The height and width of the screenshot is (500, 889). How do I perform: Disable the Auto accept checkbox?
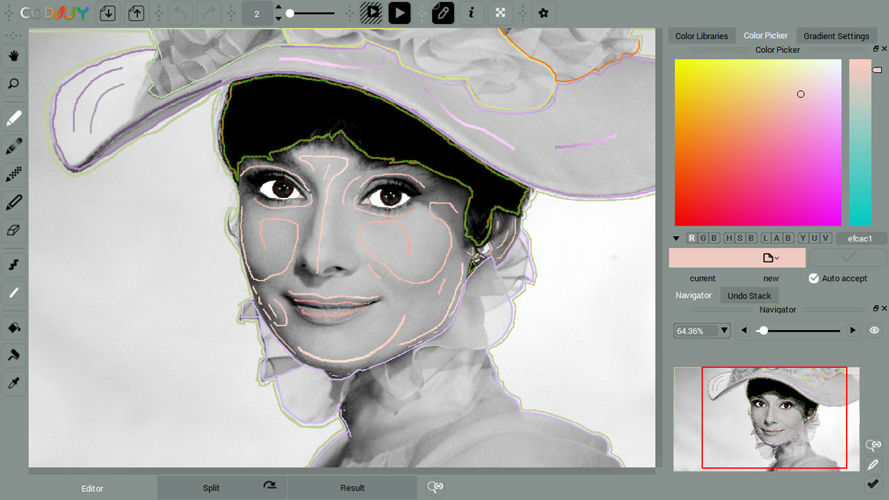(x=813, y=278)
